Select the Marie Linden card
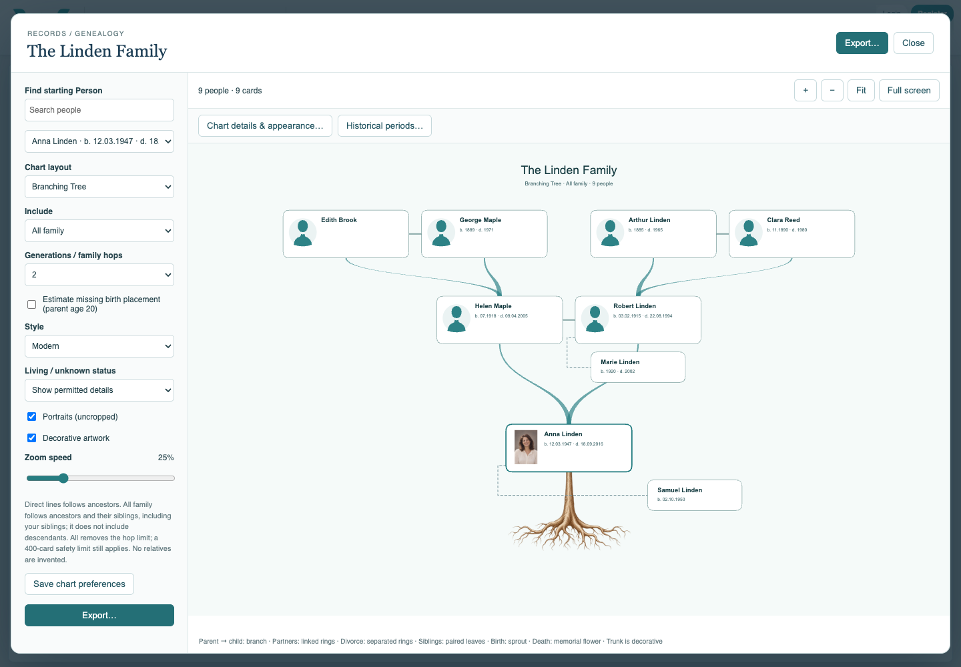This screenshot has height=667, width=961. [x=638, y=367]
